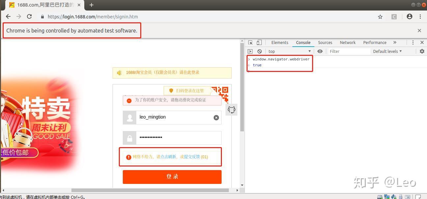
Task: Click the floating assistant mascot icon
Action: coord(232,110)
